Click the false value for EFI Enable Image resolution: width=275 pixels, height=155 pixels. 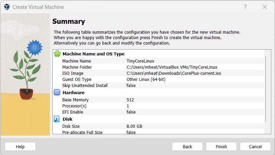tap(131, 112)
